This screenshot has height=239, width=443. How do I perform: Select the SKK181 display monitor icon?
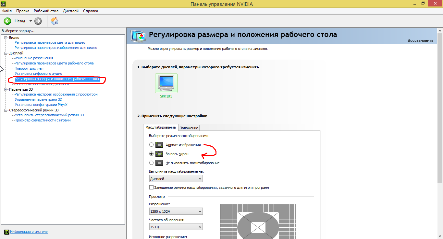point(166,83)
